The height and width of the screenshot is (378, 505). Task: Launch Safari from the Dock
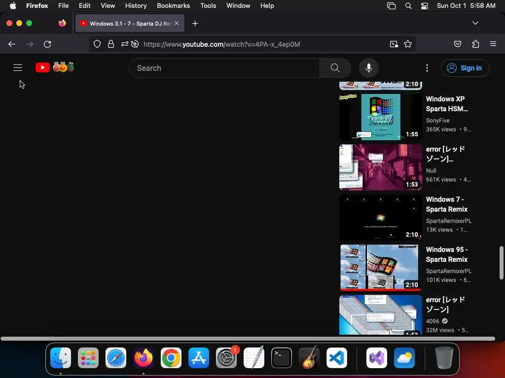click(x=115, y=358)
